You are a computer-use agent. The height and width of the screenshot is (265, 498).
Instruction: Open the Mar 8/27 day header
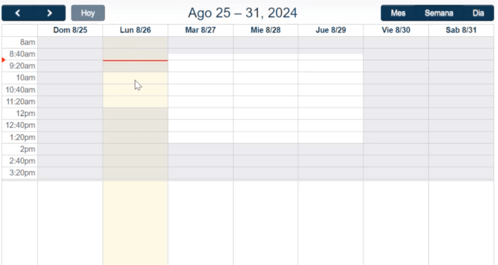[x=200, y=30]
